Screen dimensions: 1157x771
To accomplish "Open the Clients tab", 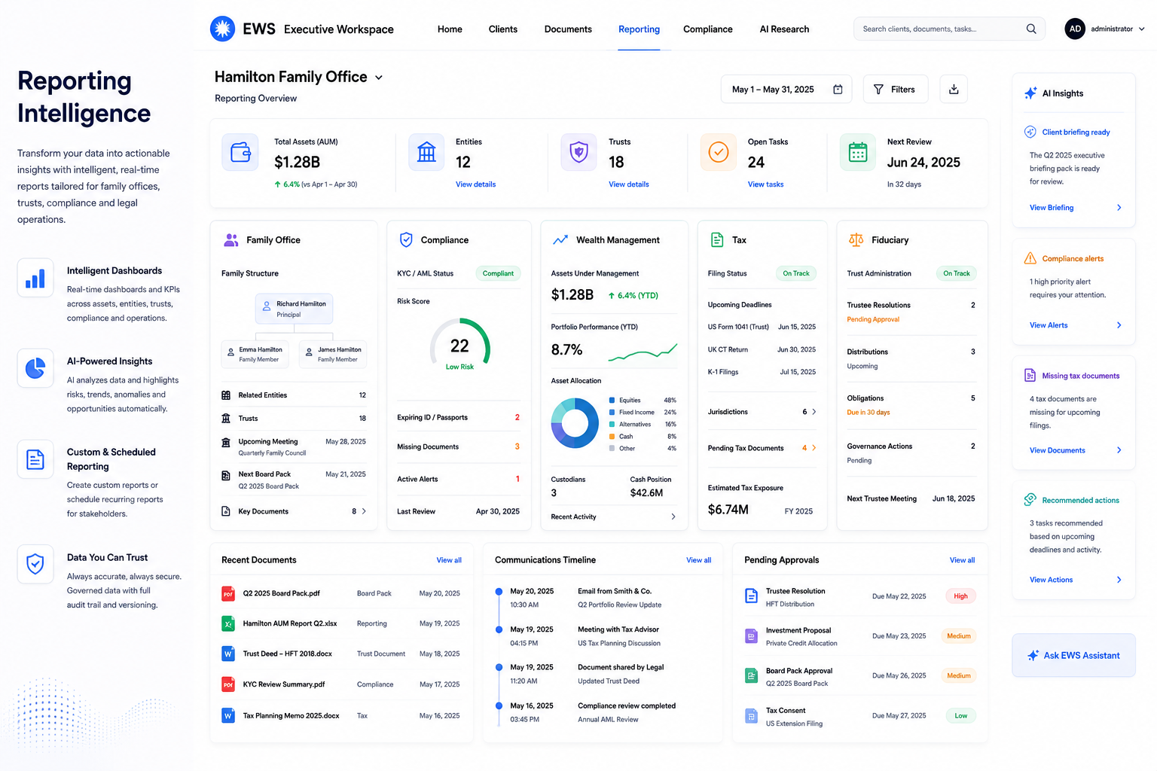I will (x=502, y=29).
